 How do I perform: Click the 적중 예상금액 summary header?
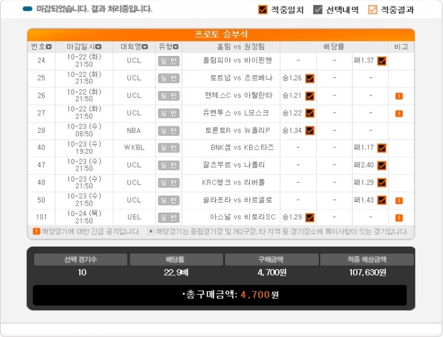(367, 260)
